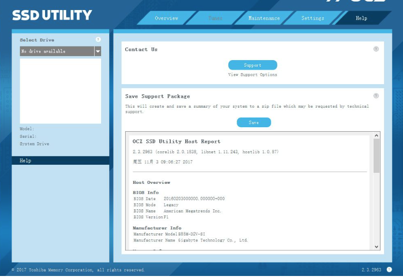Click the host report scrollbar down arrow
The width and height of the screenshot is (403, 279).
[x=376, y=246]
